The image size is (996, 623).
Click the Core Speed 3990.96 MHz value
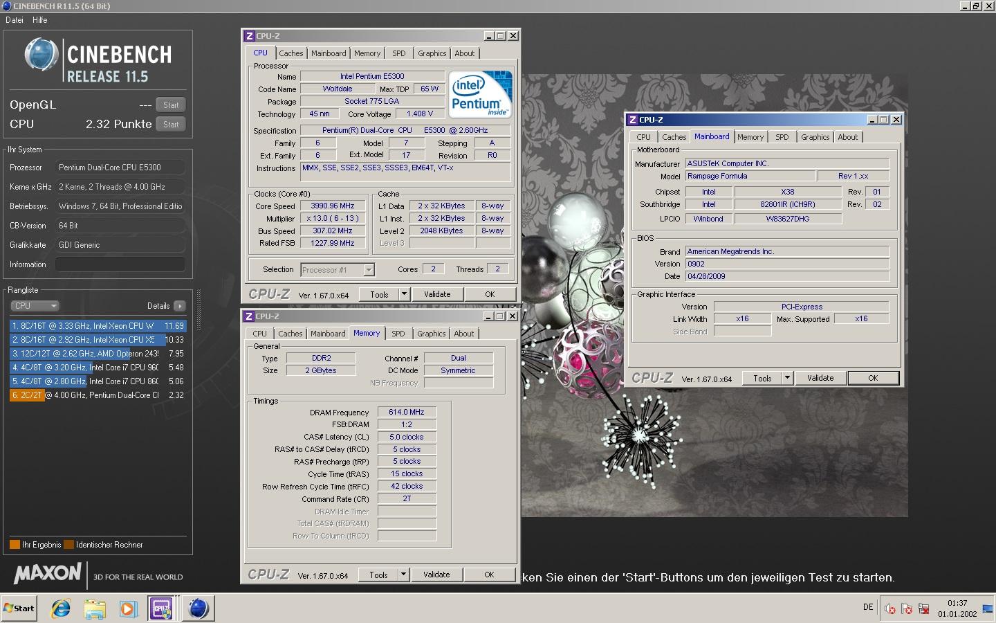tap(333, 206)
